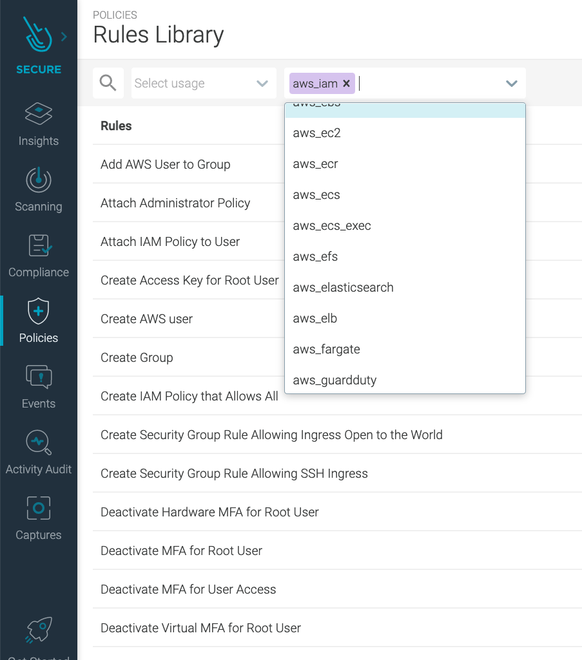This screenshot has height=660, width=582.
Task: Open the Captures section
Action: 38,518
